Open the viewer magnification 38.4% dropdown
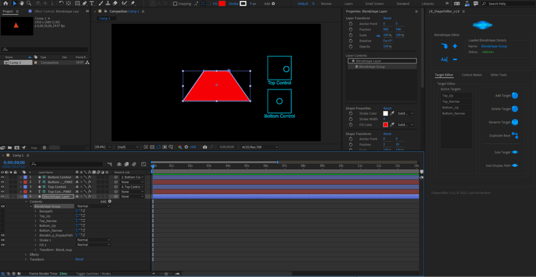This screenshot has width=536, height=277. click(103, 147)
